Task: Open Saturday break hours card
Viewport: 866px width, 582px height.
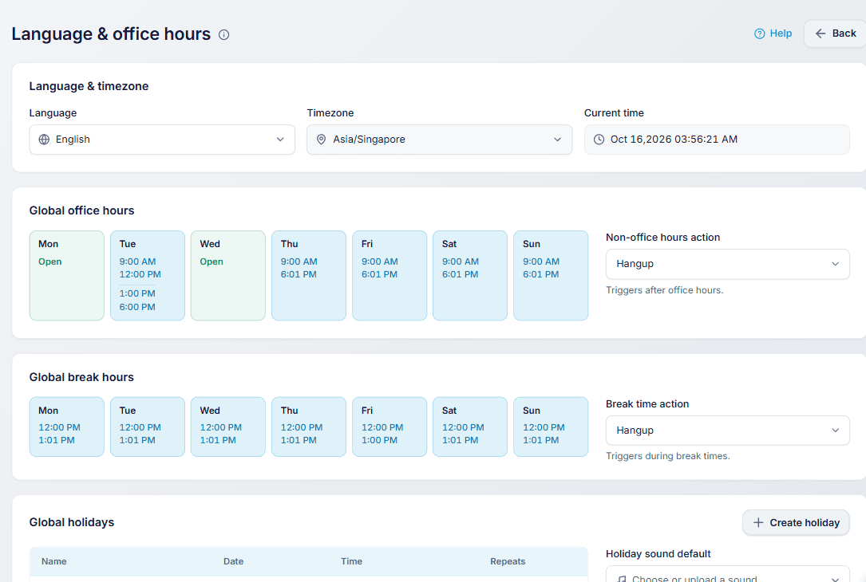Action: [x=470, y=427]
